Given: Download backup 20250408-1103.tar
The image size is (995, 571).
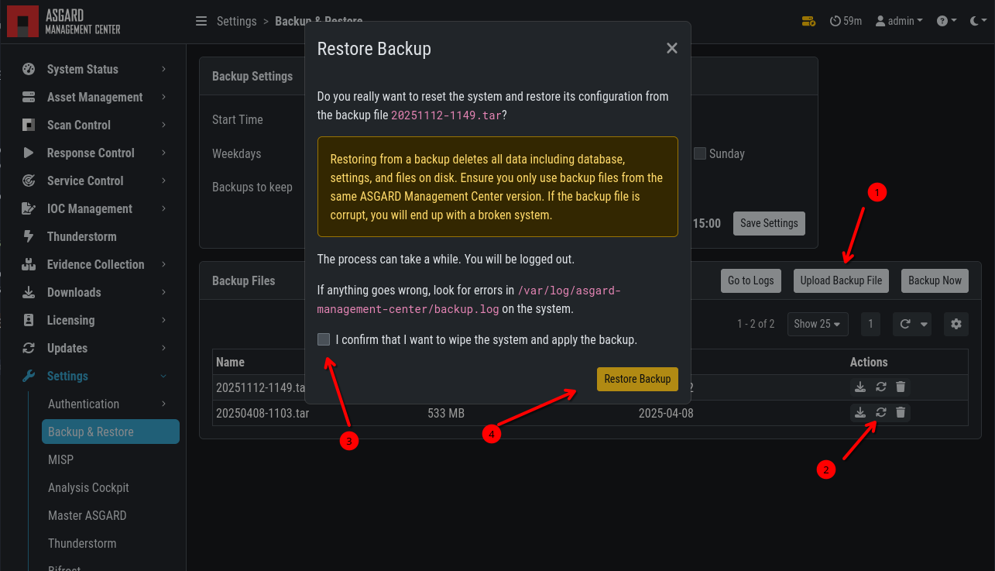Looking at the screenshot, I should click(860, 413).
